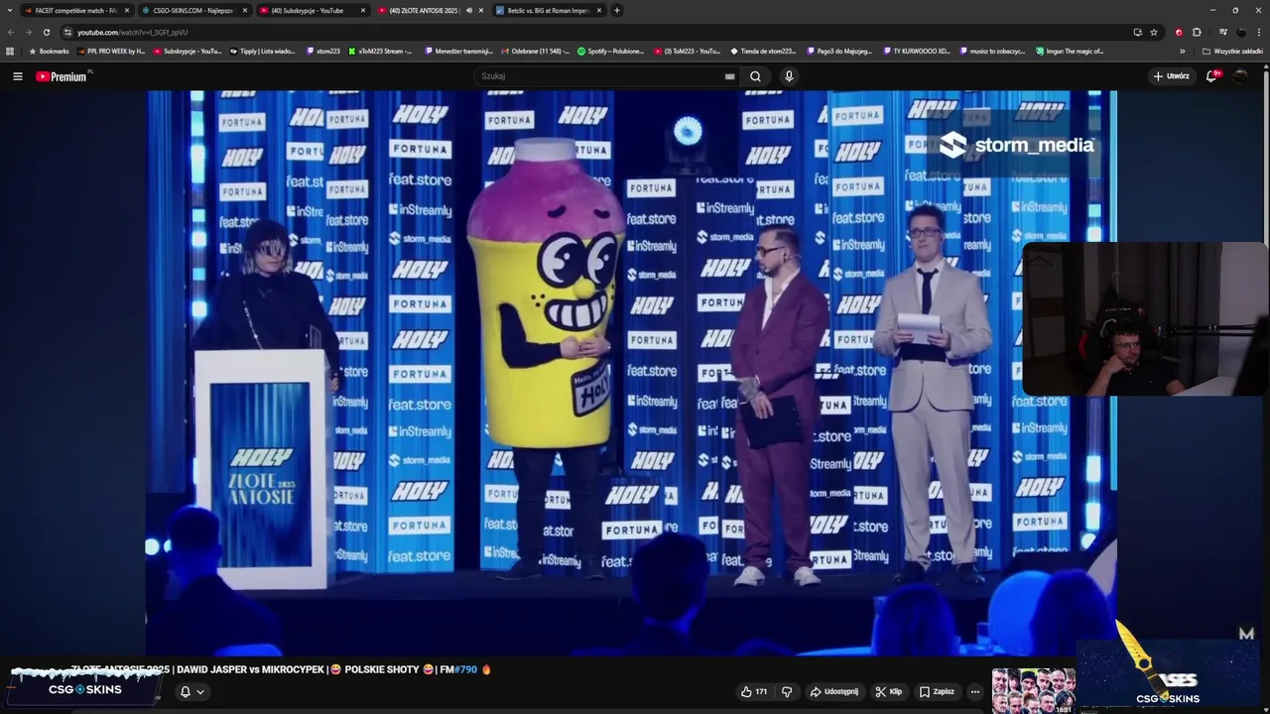This screenshot has width=1270, height=714.
Task: Click the Zapisz save button
Action: click(937, 691)
